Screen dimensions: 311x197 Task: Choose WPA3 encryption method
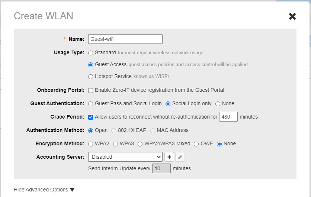click(115, 144)
